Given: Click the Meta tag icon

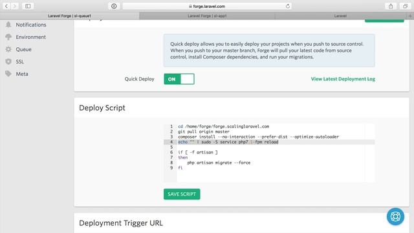Looking at the screenshot, I should pos(8,74).
